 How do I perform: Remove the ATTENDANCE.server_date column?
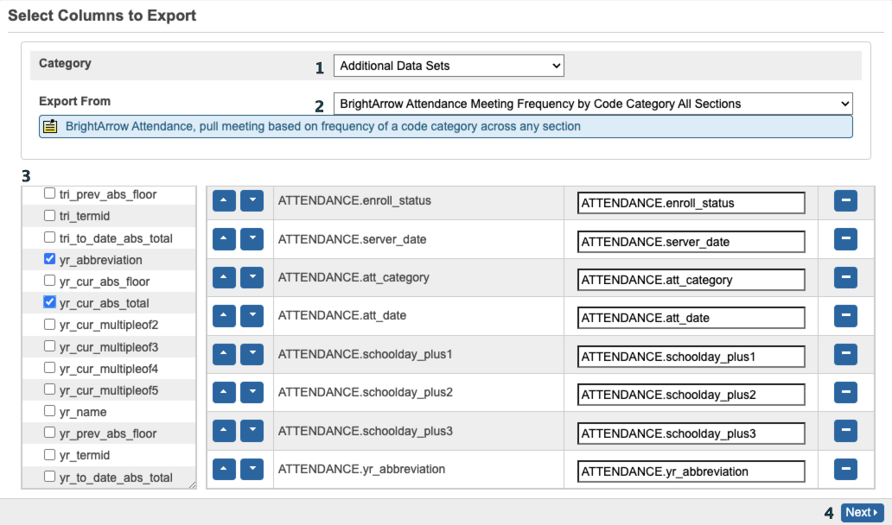point(845,239)
